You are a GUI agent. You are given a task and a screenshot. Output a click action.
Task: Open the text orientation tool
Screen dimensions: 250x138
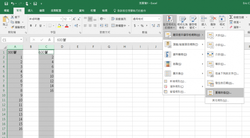(102, 19)
